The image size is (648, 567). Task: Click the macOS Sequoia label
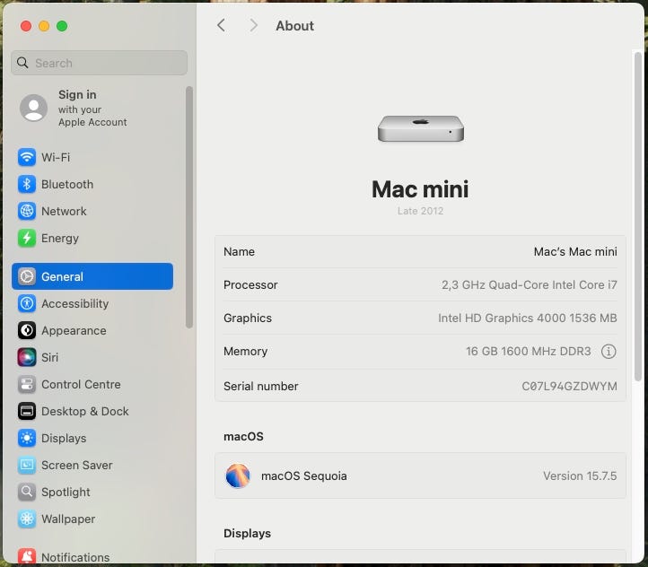click(303, 475)
